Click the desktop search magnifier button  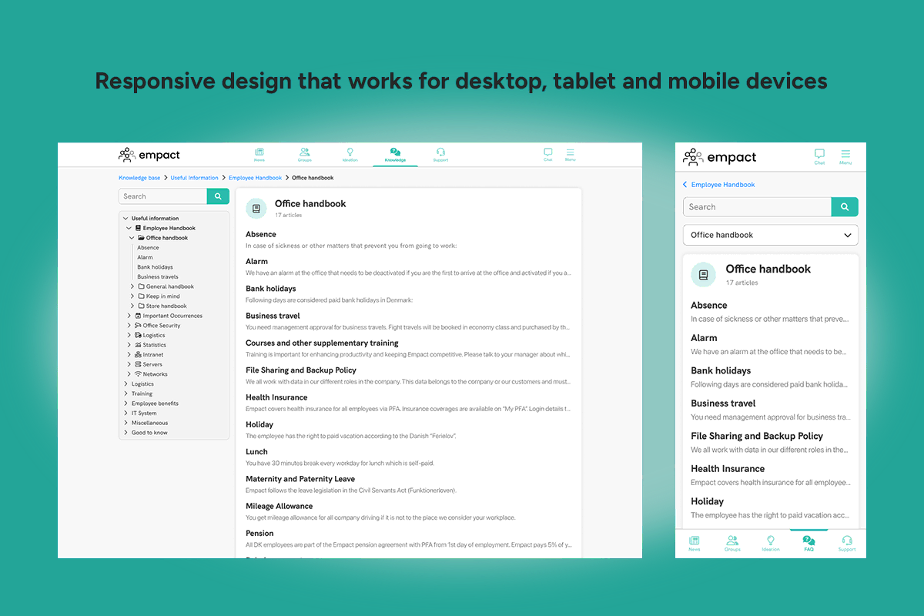218,196
